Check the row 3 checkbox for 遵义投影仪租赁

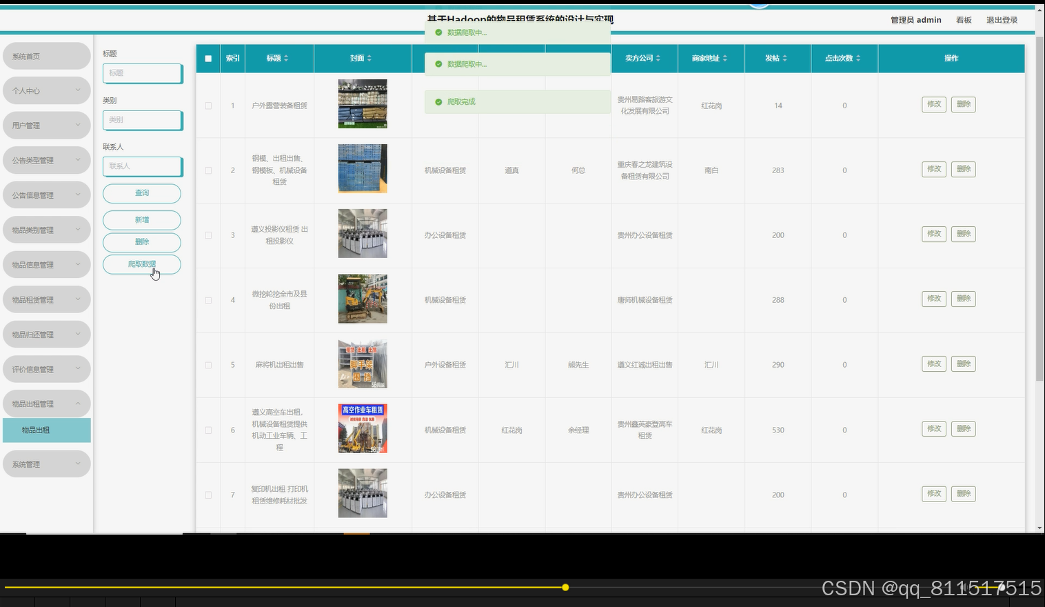208,235
